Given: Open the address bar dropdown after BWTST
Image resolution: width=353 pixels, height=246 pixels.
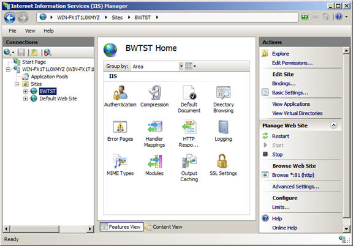Looking at the screenshot, I should [x=157, y=17].
